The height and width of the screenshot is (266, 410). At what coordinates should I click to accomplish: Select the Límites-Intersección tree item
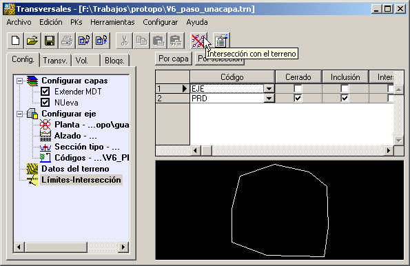(81, 180)
